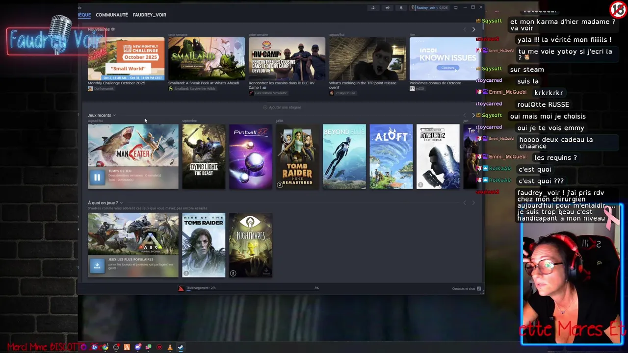Image resolution: width=628 pixels, height=353 pixels.
Task: Open OBS Studio in the taskbar
Action: tap(116, 347)
